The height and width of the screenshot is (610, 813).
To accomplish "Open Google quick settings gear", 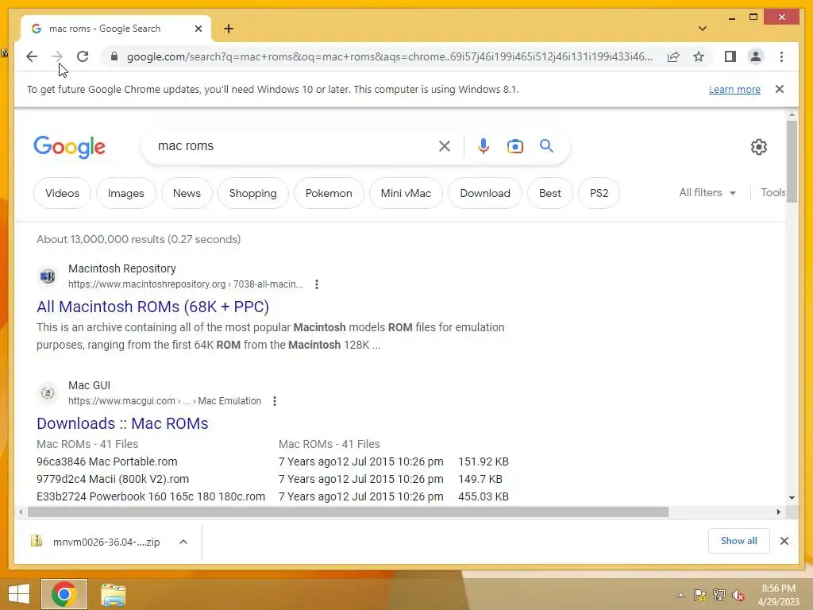I will (758, 147).
